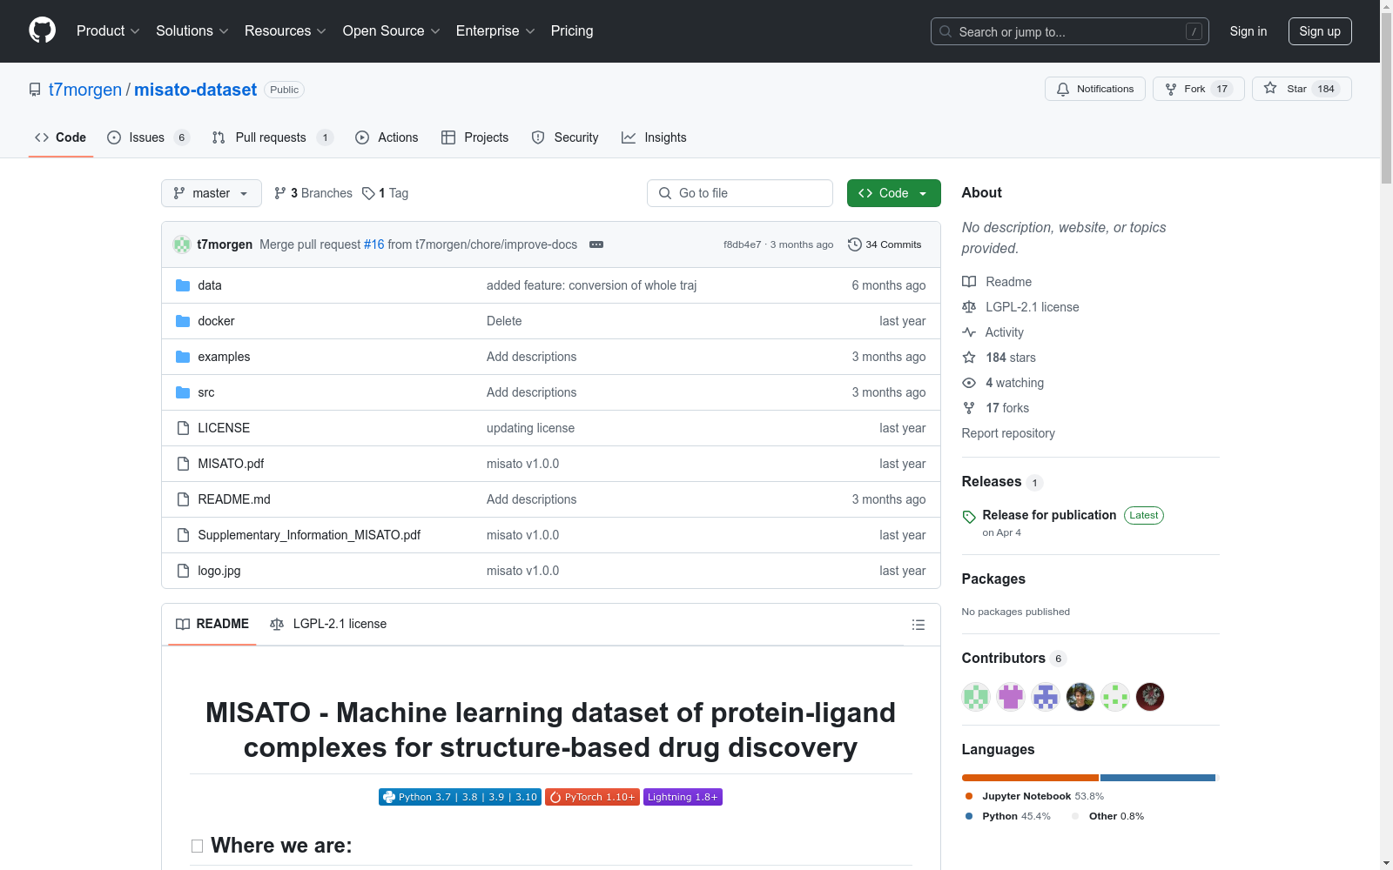
Task: Open Supplementary_Information_MISATO.pdf
Action: pos(309,535)
